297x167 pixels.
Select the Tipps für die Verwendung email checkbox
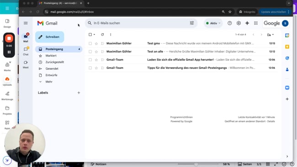click(90, 68)
